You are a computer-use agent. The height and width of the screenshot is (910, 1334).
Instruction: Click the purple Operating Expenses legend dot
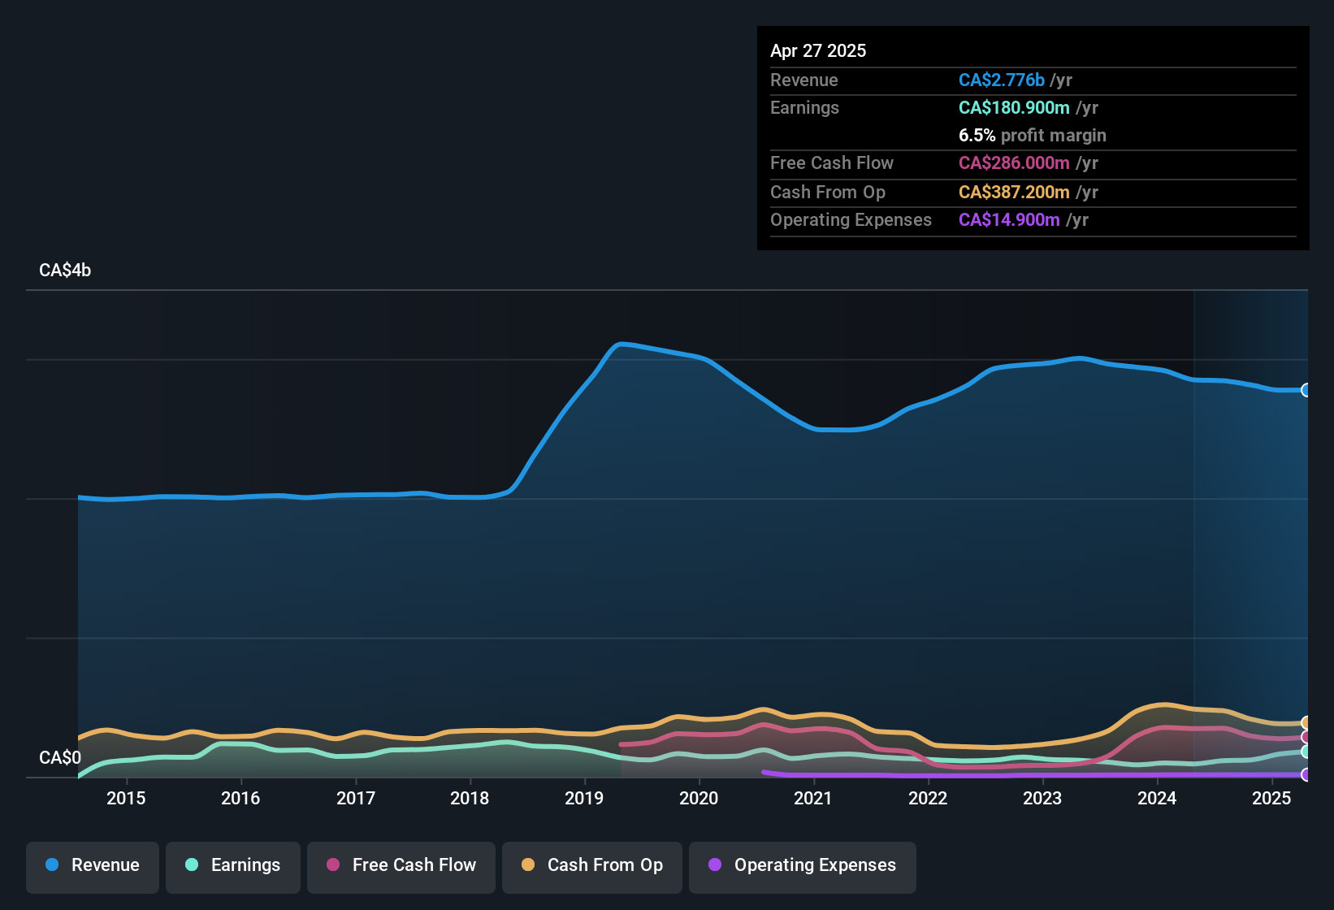click(x=714, y=866)
